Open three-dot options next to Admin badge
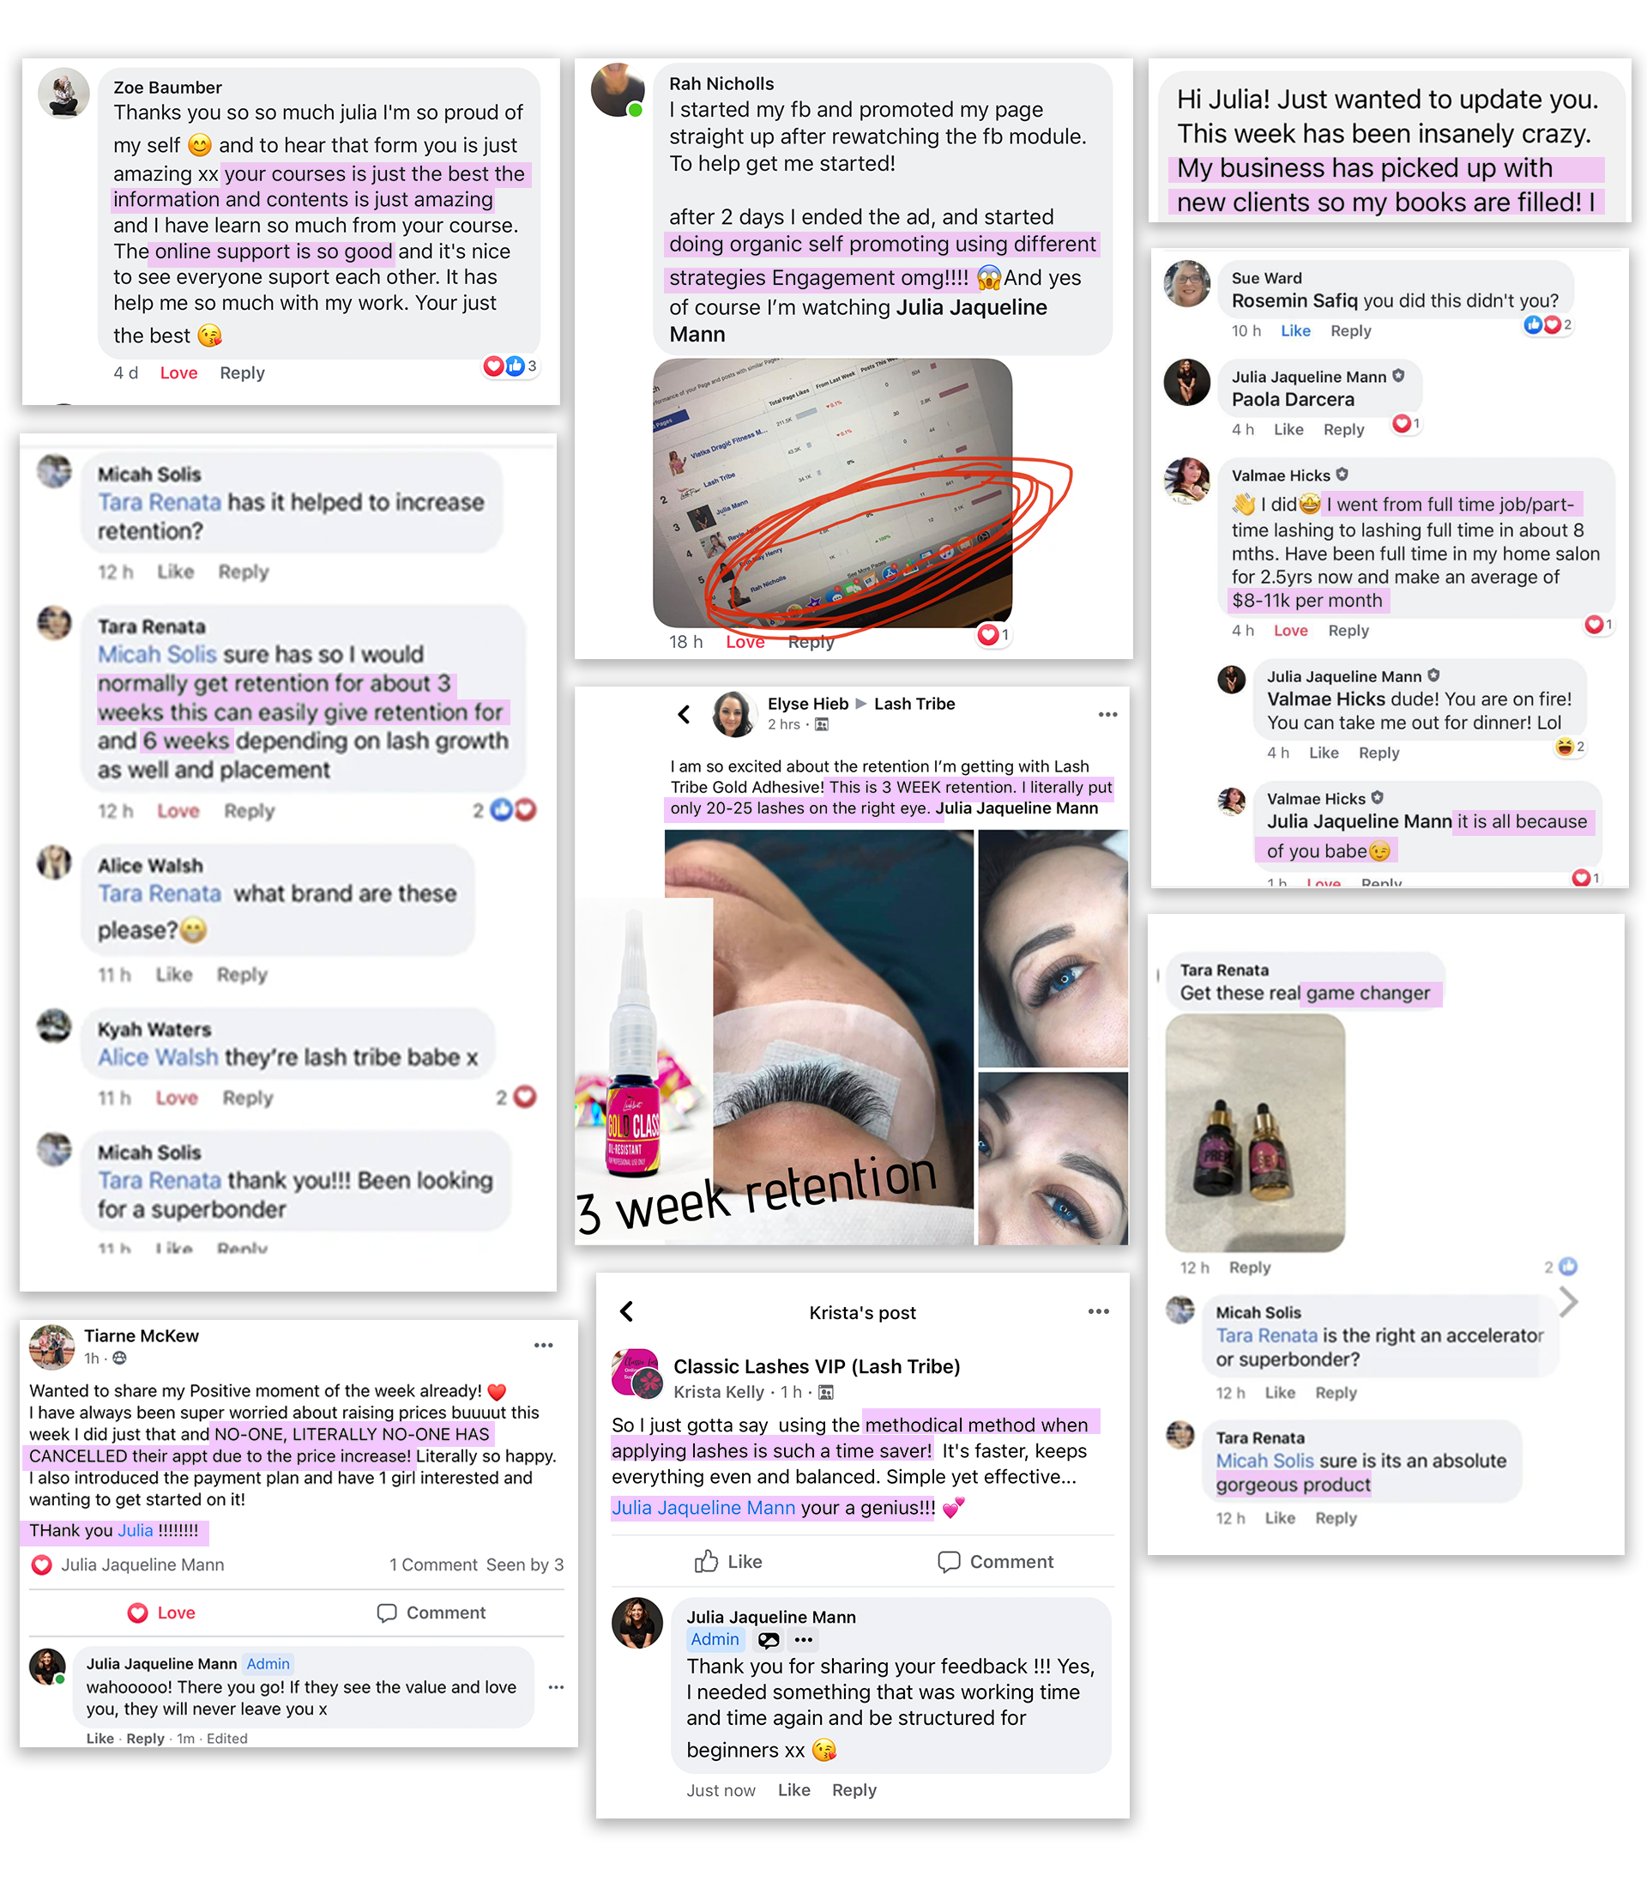The height and width of the screenshot is (1888, 1647). 805,1640
